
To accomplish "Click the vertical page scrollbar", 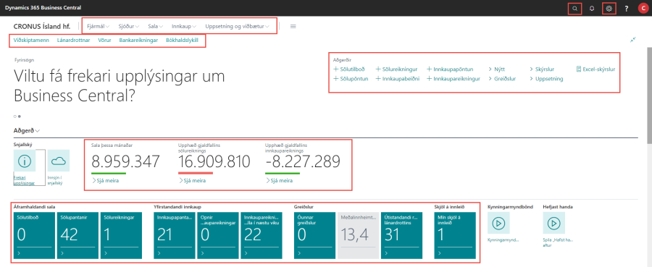I will pyautogui.click(x=648, y=142).
